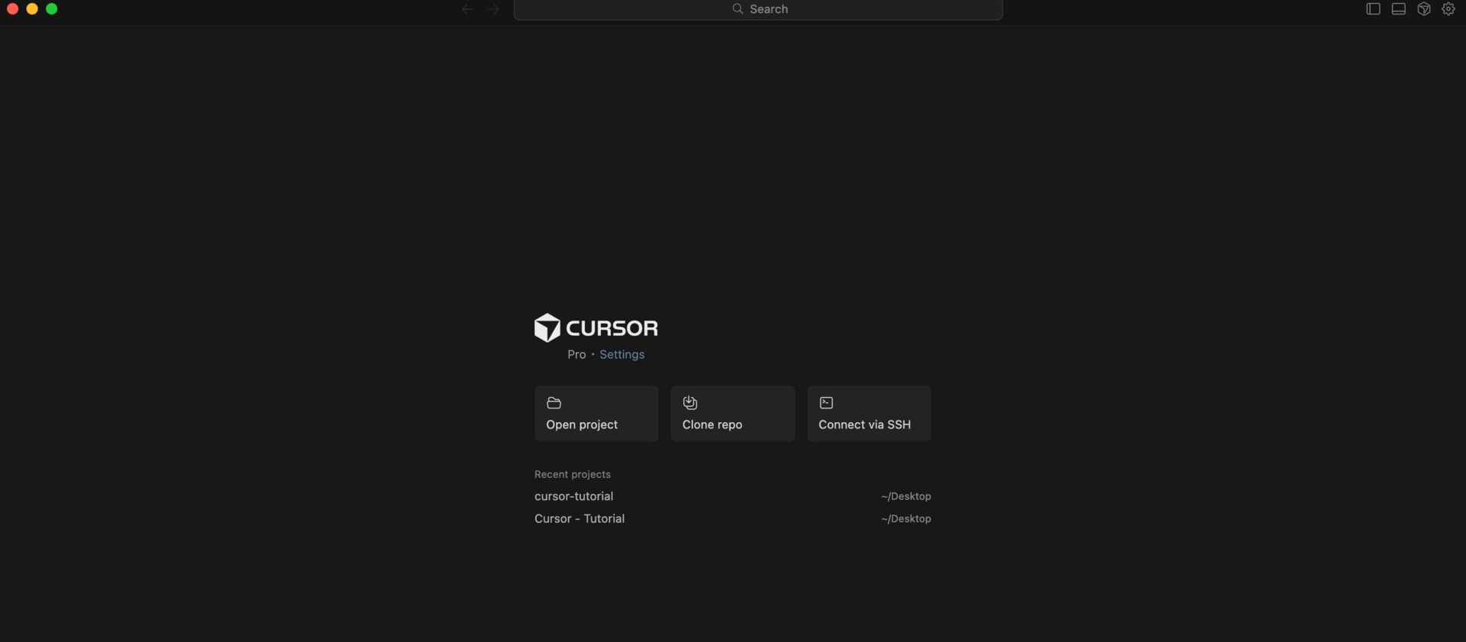Open settings via the gear icon
The image size is (1466, 642).
[1448, 9]
